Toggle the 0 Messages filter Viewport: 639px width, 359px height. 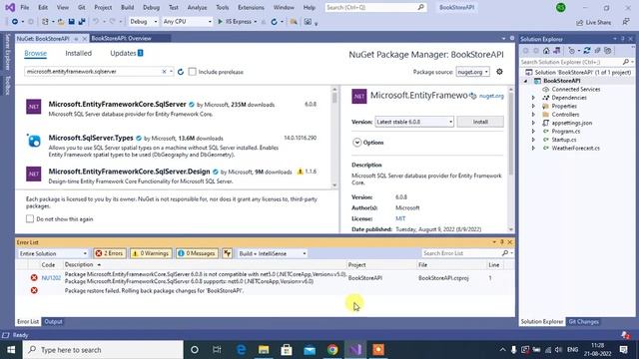197,253
